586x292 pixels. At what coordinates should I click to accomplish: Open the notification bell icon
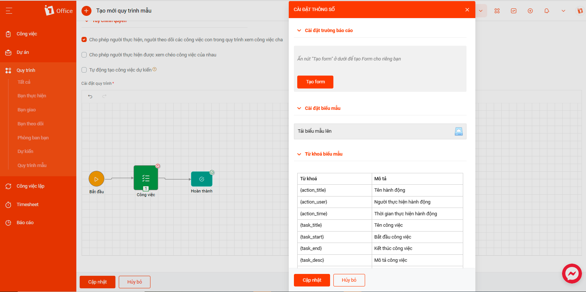point(547,11)
